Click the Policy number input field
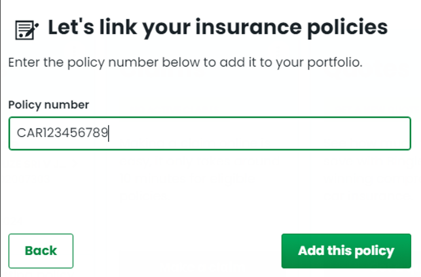This screenshot has width=421, height=277. tap(210, 133)
